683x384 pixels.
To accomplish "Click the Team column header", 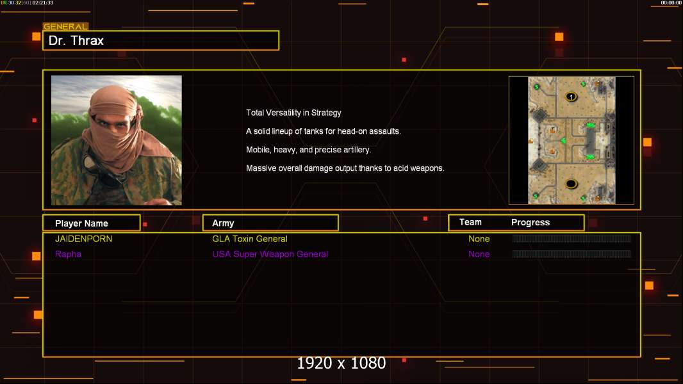I will [x=470, y=222].
